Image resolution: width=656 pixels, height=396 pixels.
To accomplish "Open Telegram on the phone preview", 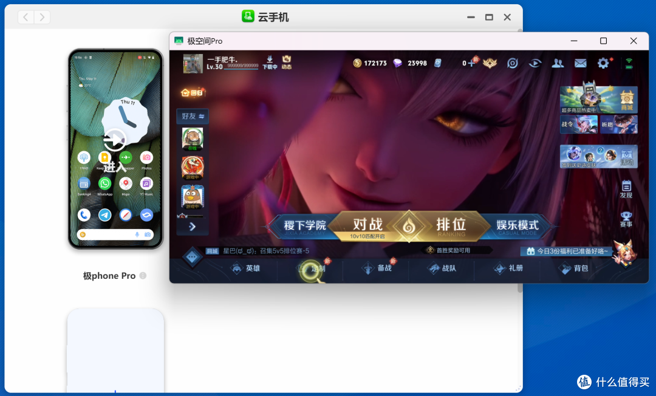I will tap(104, 215).
